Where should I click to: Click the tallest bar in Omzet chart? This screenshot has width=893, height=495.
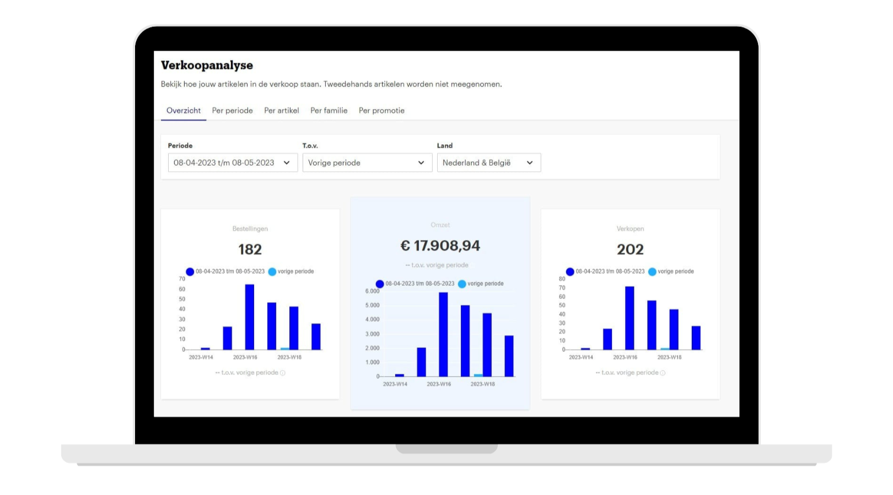coord(443,334)
